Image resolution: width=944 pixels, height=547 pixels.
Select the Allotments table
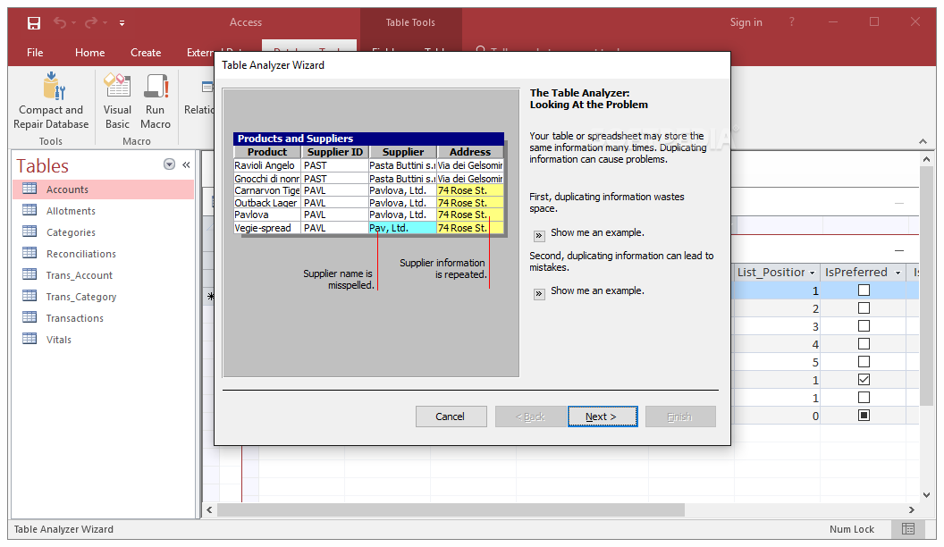coord(103,211)
